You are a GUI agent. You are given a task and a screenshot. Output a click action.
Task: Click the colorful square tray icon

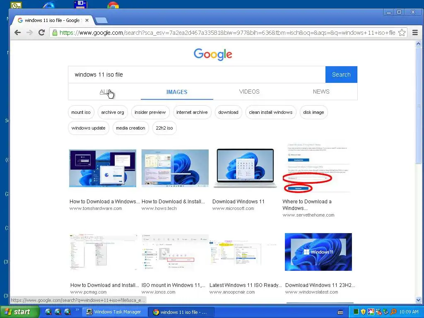(x=371, y=312)
